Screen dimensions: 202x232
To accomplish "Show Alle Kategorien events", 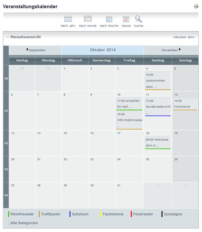I will (x=24, y=223).
